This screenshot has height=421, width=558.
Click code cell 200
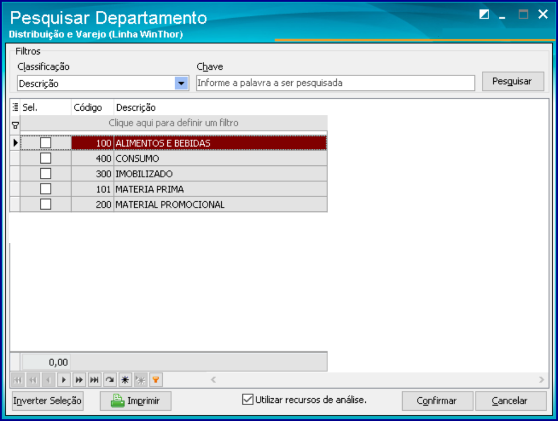pyautogui.click(x=93, y=205)
